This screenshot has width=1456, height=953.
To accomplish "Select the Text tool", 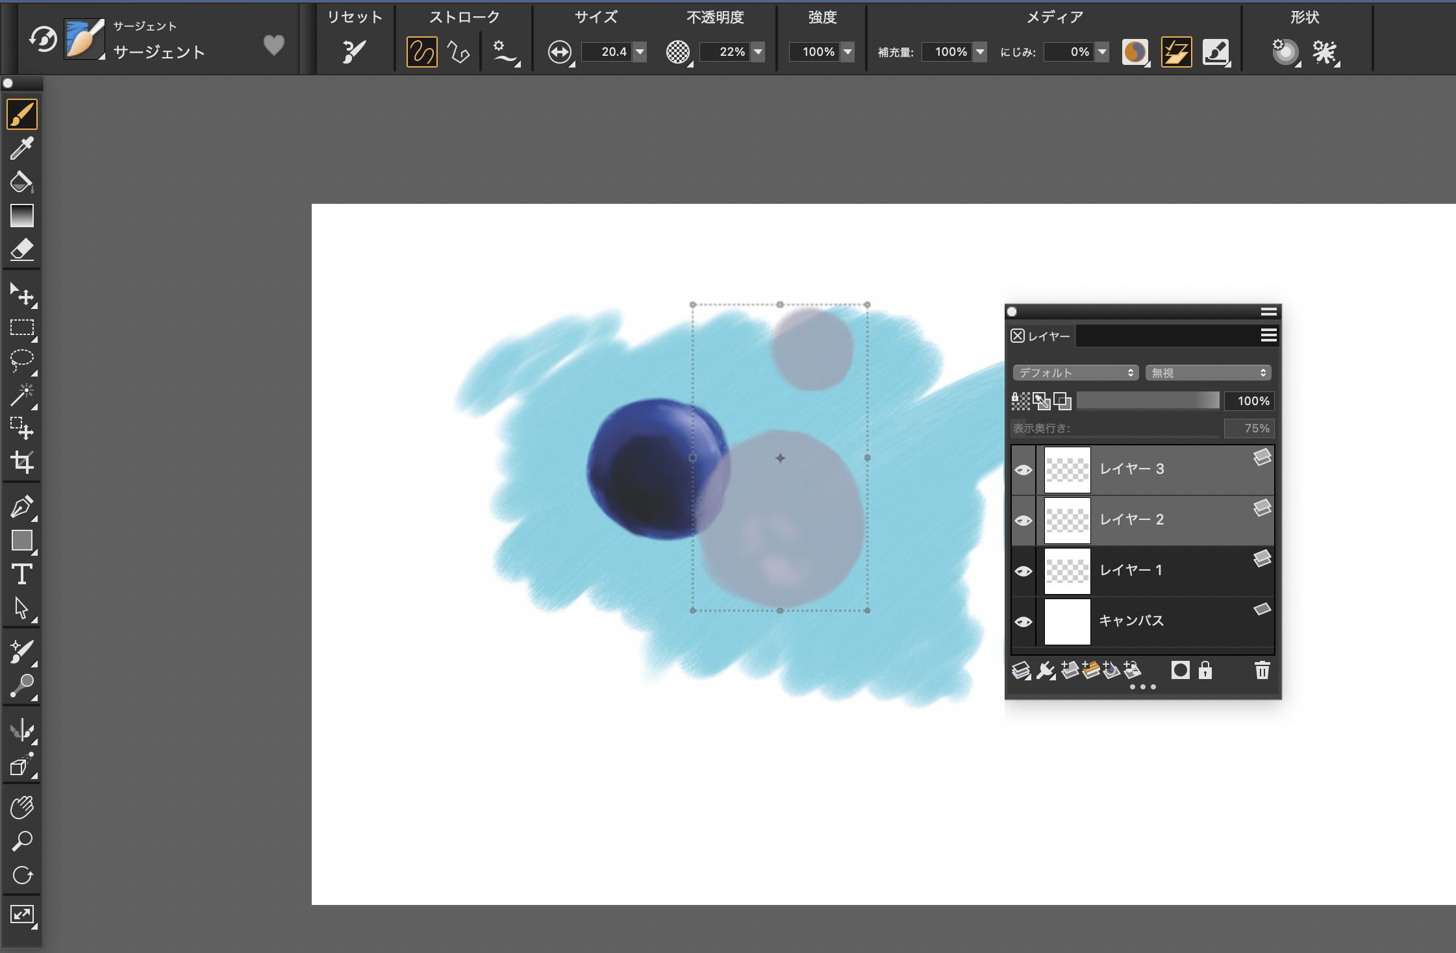I will [21, 574].
